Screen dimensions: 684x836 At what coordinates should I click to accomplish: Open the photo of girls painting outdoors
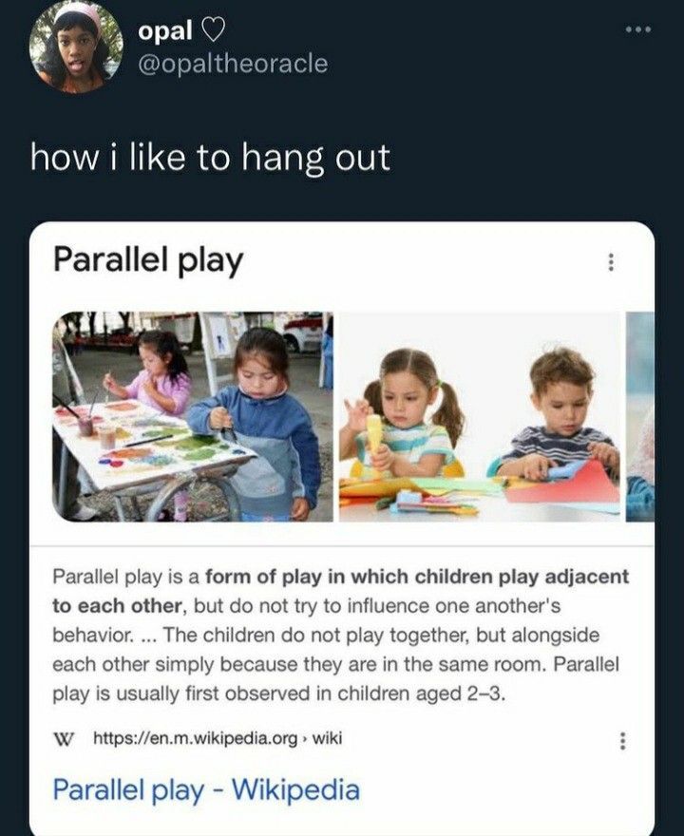[193, 416]
